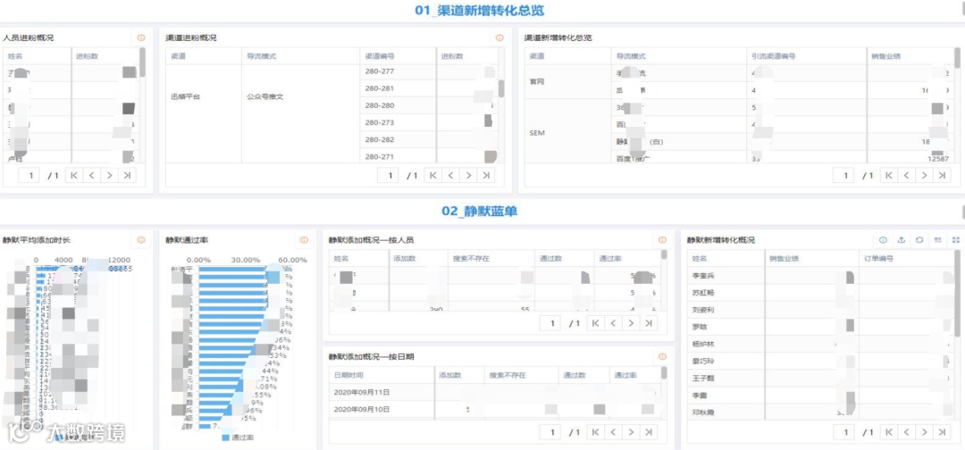This screenshot has width=965, height=450.
Task: Click page number field in 渠道新增转化总览 table
Action: [x=843, y=175]
